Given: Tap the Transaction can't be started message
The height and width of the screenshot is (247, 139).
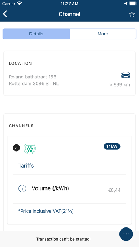Looking at the screenshot, I should [63, 239].
